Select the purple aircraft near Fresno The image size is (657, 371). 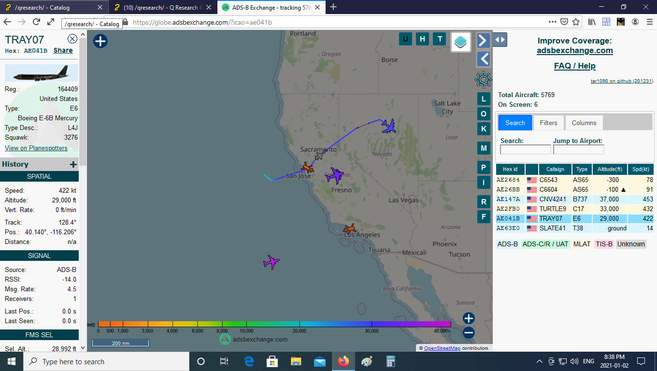coord(334,175)
